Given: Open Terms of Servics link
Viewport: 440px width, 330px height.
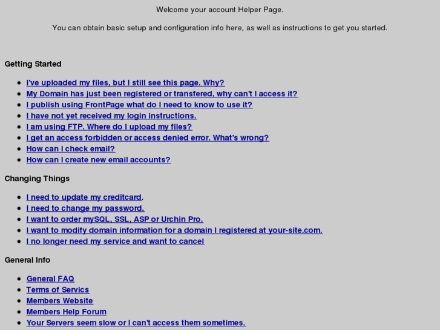Looking at the screenshot, I should tap(57, 290).
